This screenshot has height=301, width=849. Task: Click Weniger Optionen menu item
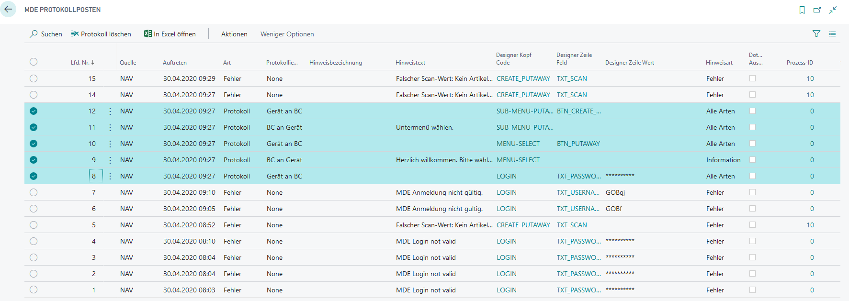tap(287, 34)
